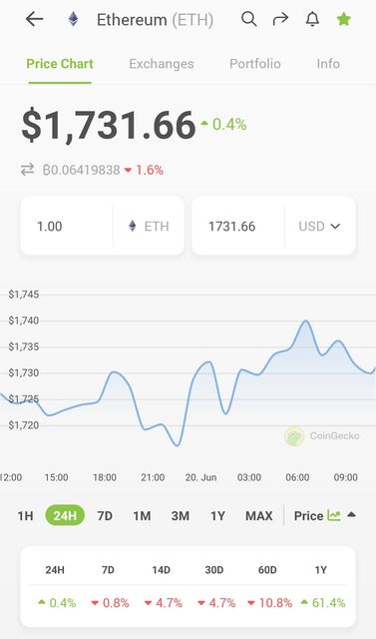Click the 1.00 ETH amount field
The height and width of the screenshot is (639, 376).
(67, 227)
